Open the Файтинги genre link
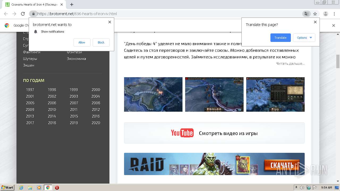 tap(32, 52)
